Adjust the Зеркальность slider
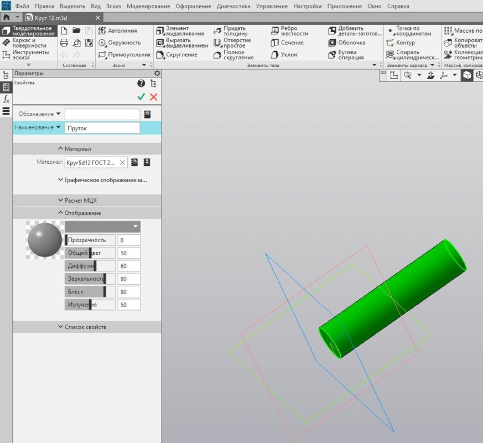The image size is (483, 443). coord(104,279)
